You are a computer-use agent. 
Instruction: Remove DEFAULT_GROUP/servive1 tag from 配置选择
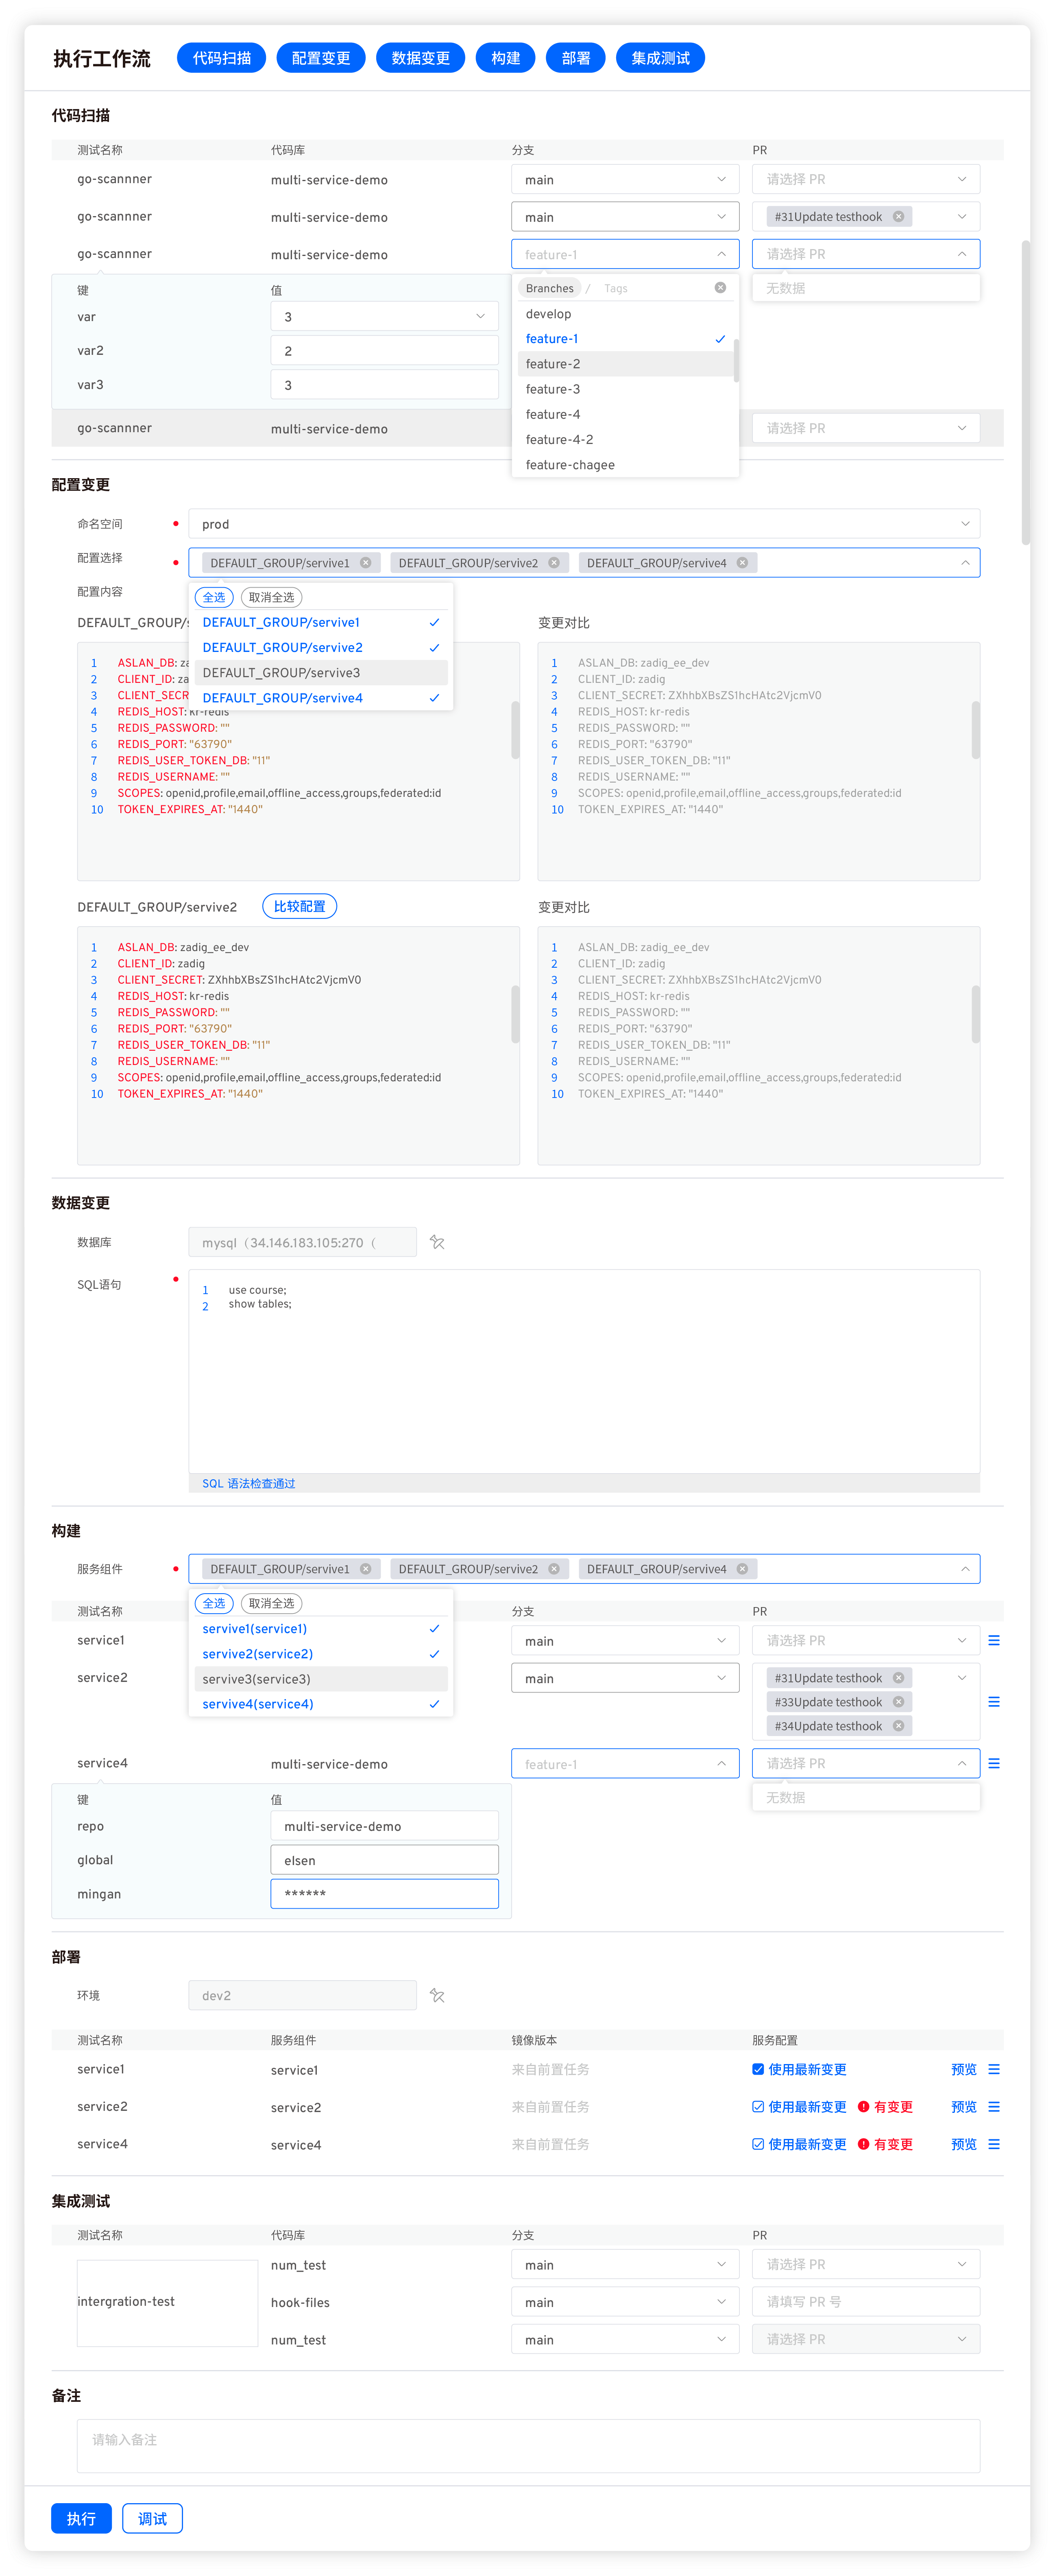366,563
